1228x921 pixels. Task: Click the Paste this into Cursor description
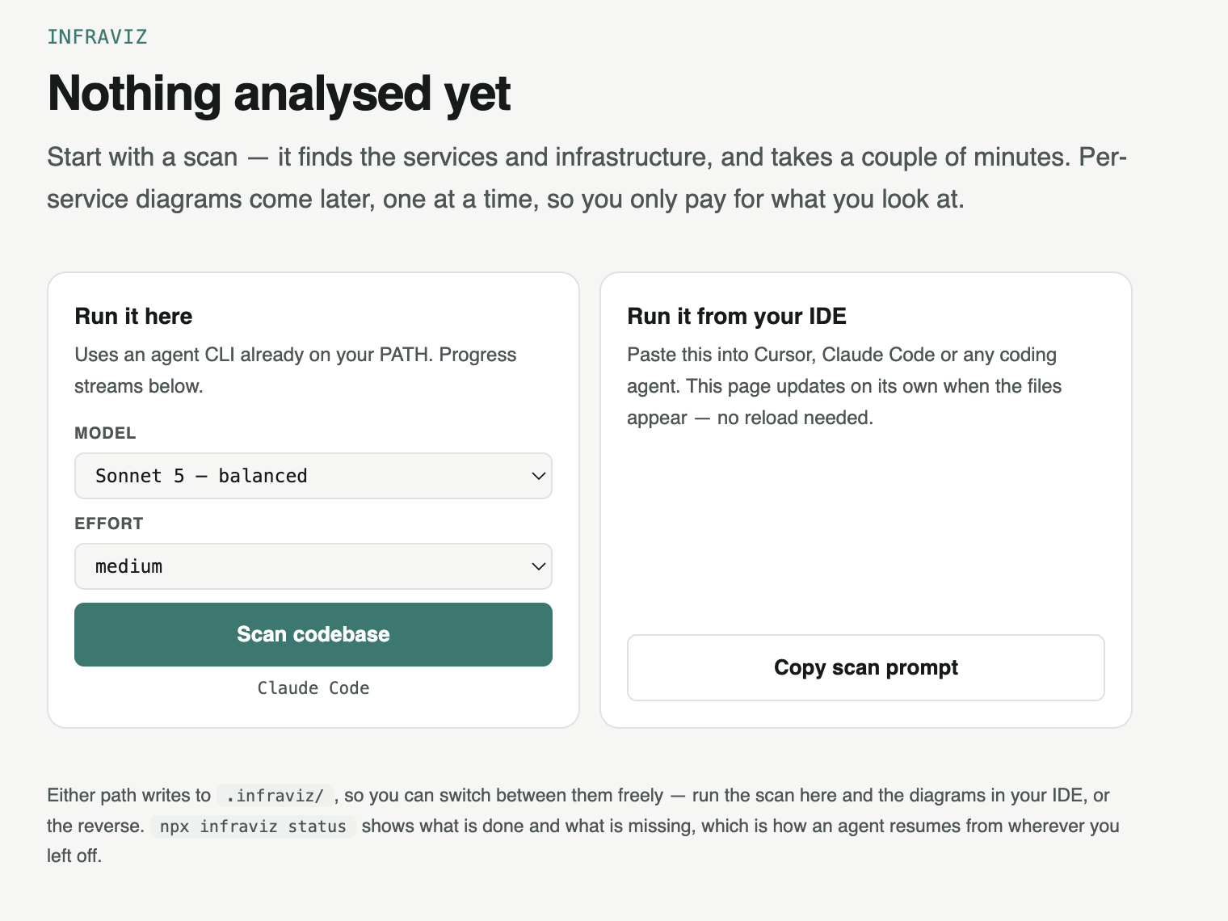point(844,386)
